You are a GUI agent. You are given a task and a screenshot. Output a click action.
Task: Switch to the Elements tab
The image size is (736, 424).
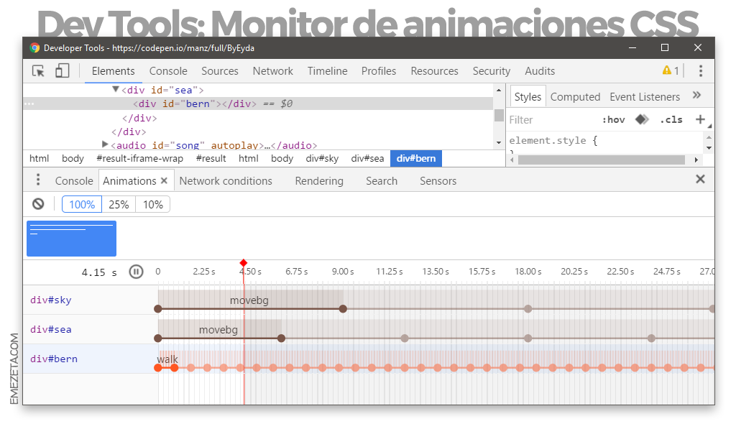pos(113,71)
